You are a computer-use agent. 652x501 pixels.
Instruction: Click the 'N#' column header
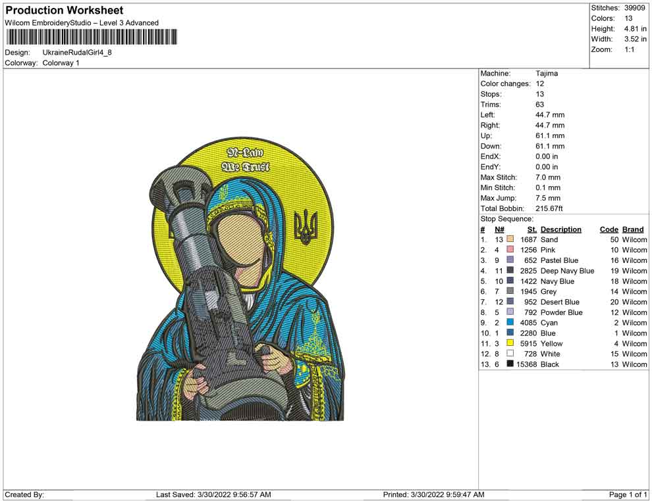click(499, 229)
